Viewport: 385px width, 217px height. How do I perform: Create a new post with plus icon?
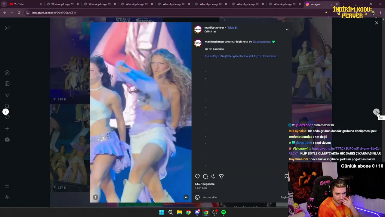click(7, 129)
